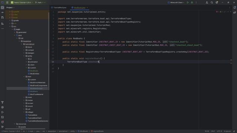237x133 pixels.
Task: Expand the mixin package
Action: point(24,97)
